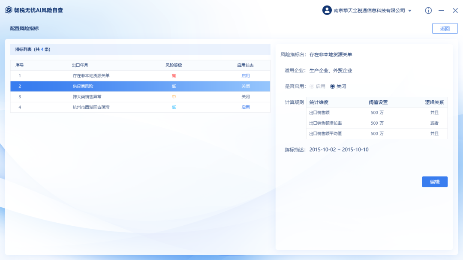Screen dimensions: 463x260
Task: Close the application window
Action: coord(455,10)
